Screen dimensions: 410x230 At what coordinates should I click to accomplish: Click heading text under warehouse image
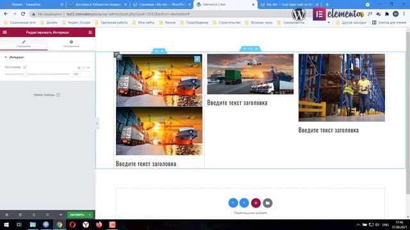(x=329, y=130)
